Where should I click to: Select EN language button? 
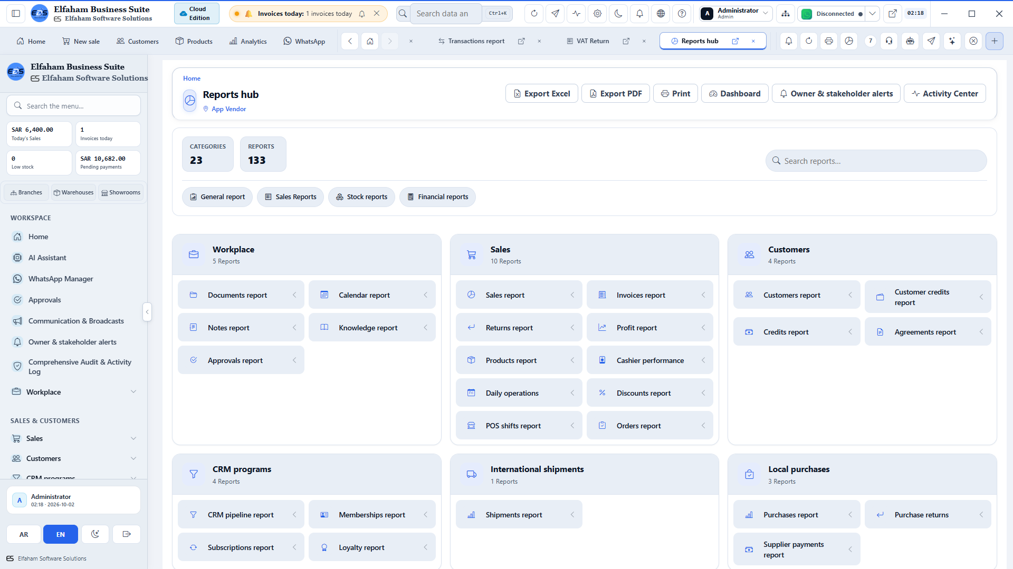[x=61, y=534]
